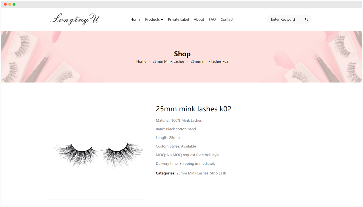
Task: Click the mink lashes product image
Action: coord(97,152)
